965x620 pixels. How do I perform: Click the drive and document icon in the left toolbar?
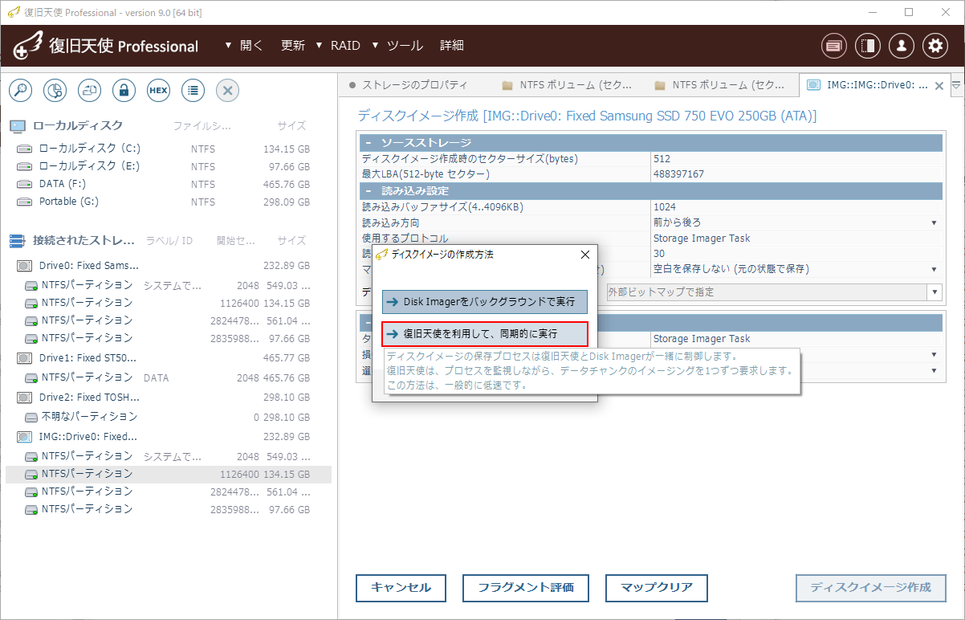coord(89,91)
